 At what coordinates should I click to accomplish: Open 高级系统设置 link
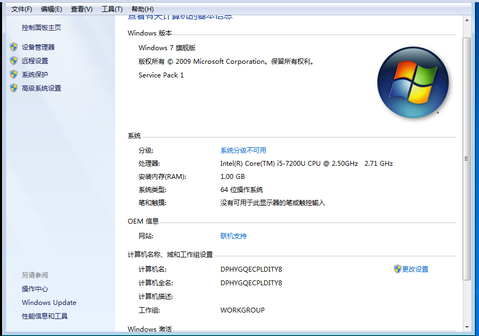(41, 88)
